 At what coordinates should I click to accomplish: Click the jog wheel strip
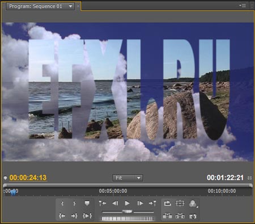[127, 218]
